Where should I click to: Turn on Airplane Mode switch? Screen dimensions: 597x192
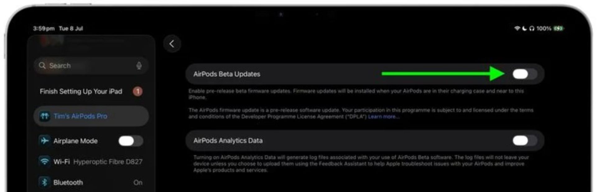click(x=131, y=141)
